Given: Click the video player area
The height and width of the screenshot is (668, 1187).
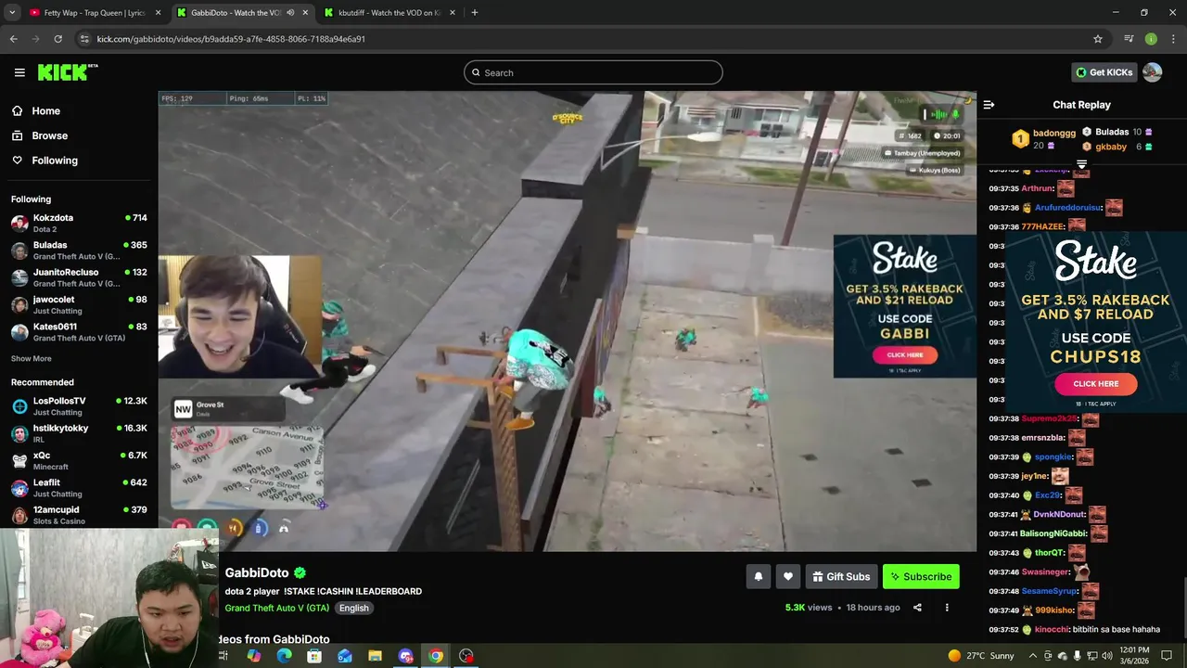Looking at the screenshot, I should [x=567, y=321].
